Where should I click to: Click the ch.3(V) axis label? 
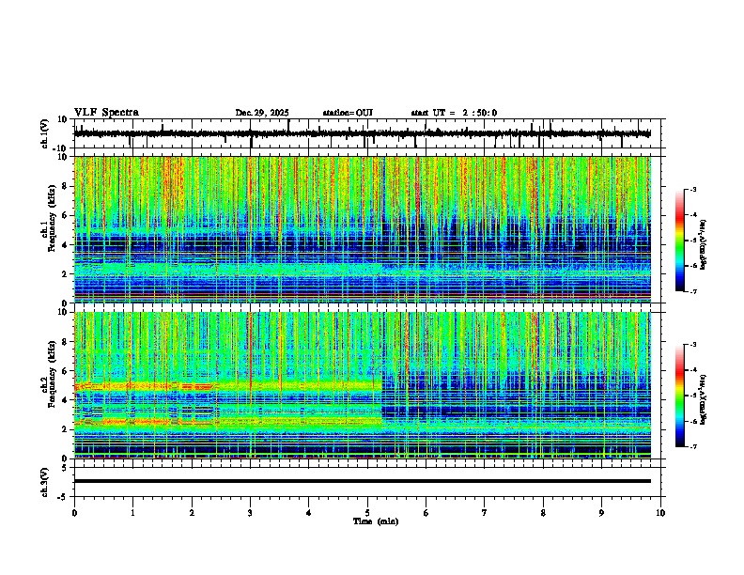45,482
